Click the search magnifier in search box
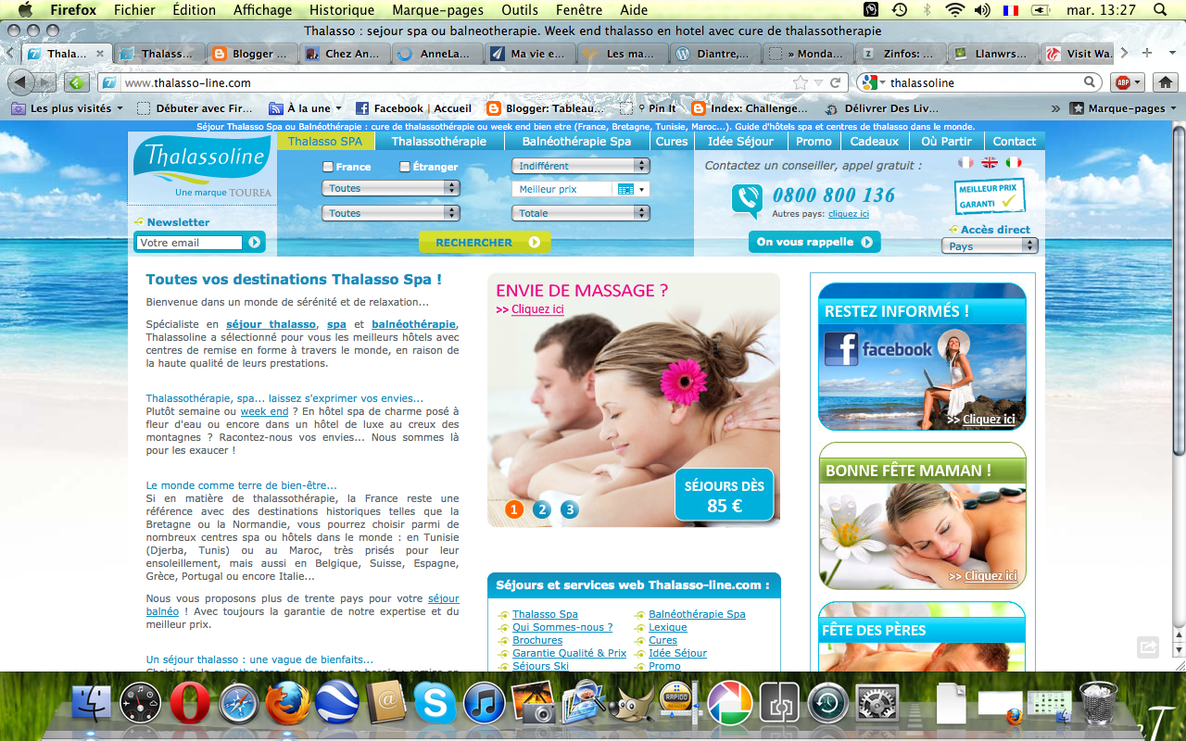Screen dimensions: 1186x741 (x=1091, y=82)
